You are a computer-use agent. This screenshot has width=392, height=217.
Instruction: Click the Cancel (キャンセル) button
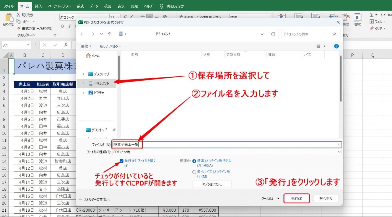pyautogui.click(x=326, y=199)
